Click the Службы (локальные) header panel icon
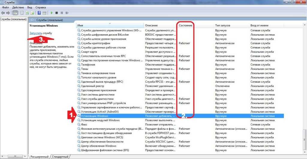The height and width of the screenshot is (159, 307). pyautogui.click(x=32, y=20)
